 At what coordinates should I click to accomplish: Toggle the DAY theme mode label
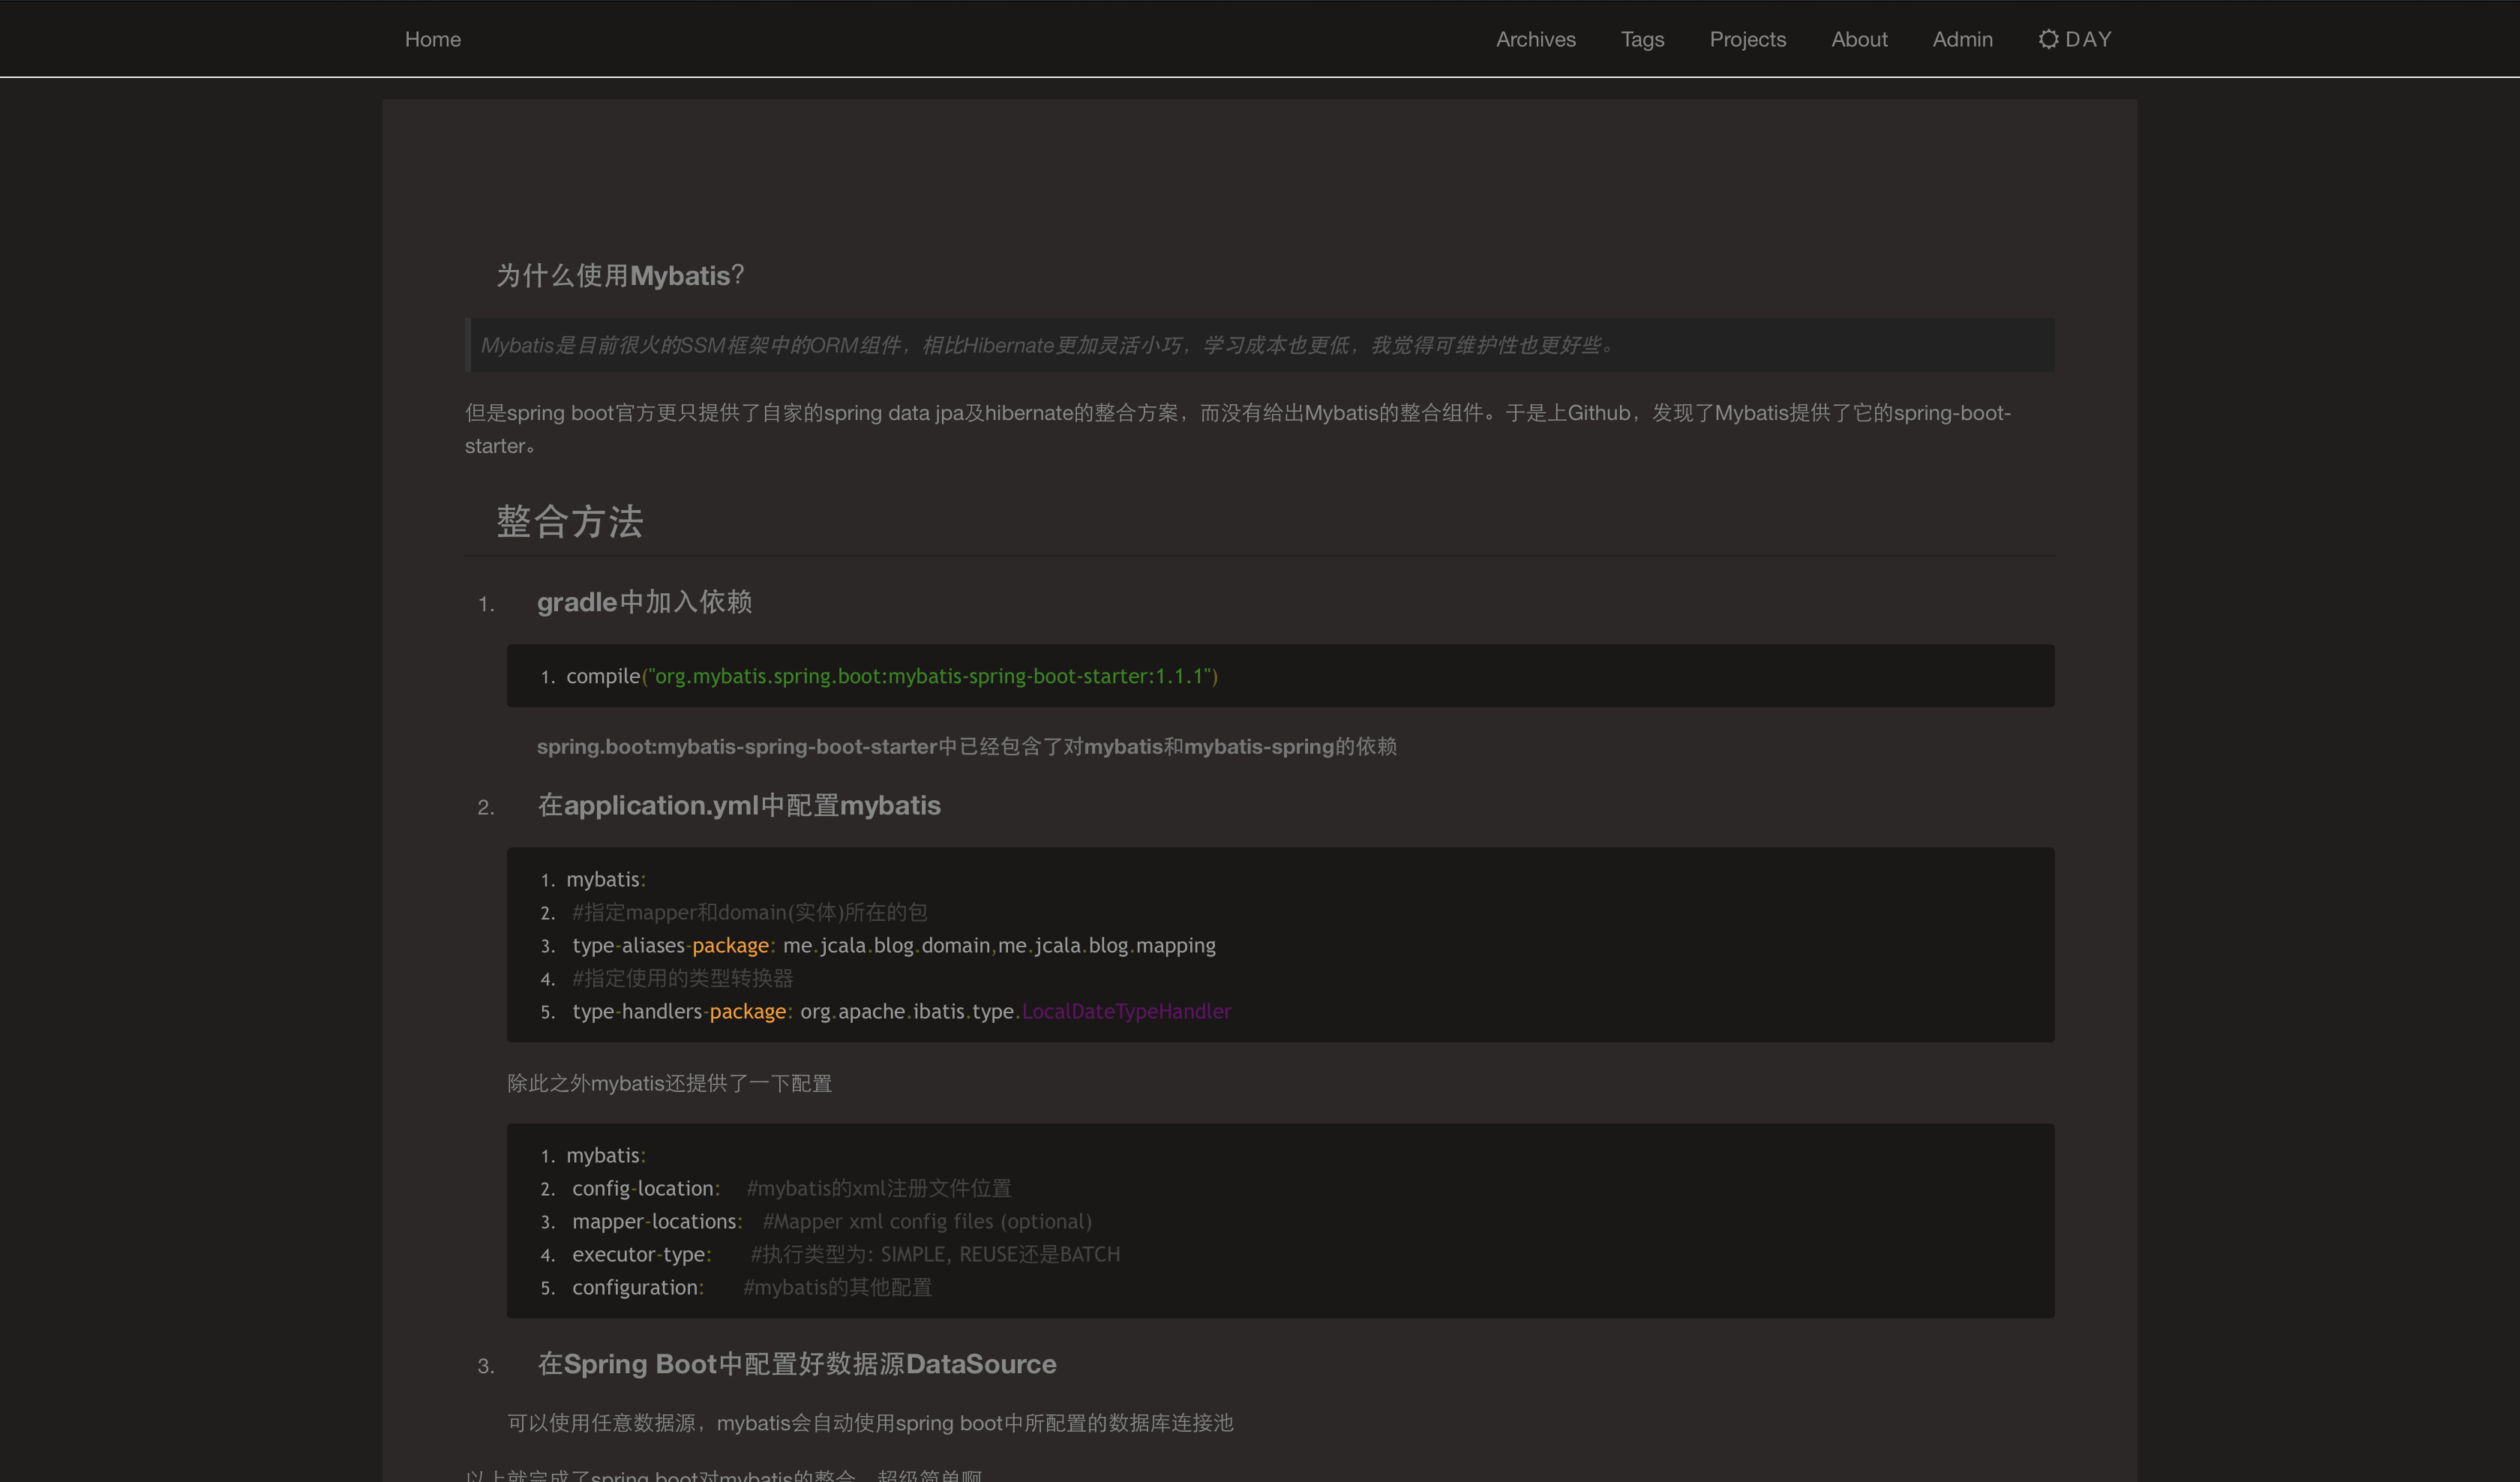(2088, 39)
